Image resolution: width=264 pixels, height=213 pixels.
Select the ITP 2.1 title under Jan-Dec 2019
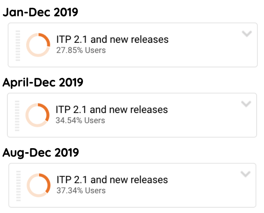[x=112, y=40]
